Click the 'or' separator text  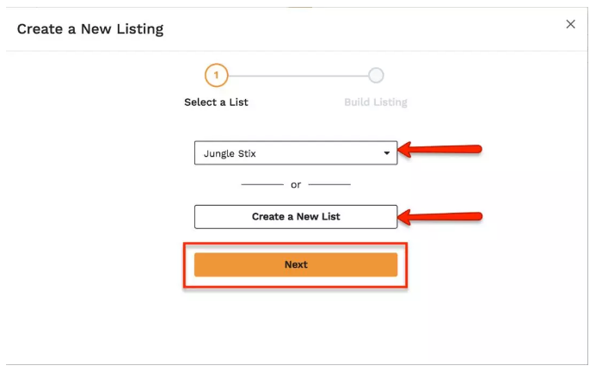coord(296,184)
